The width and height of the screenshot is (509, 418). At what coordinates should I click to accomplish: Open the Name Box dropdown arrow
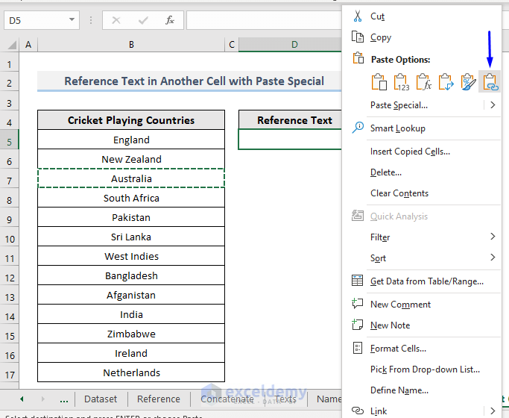click(72, 20)
